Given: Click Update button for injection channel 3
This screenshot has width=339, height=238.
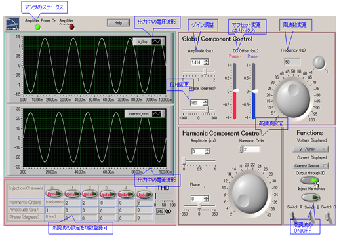Looking at the screenshot, I should point(108,194).
